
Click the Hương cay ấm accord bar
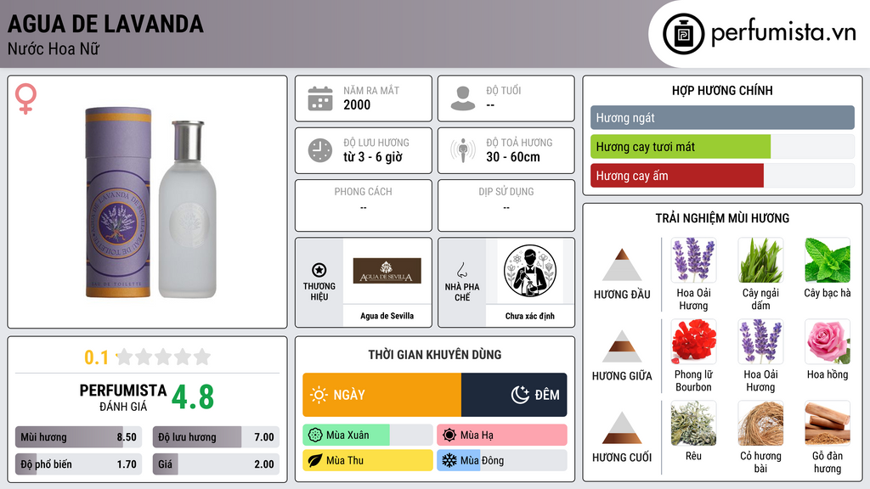(722, 176)
